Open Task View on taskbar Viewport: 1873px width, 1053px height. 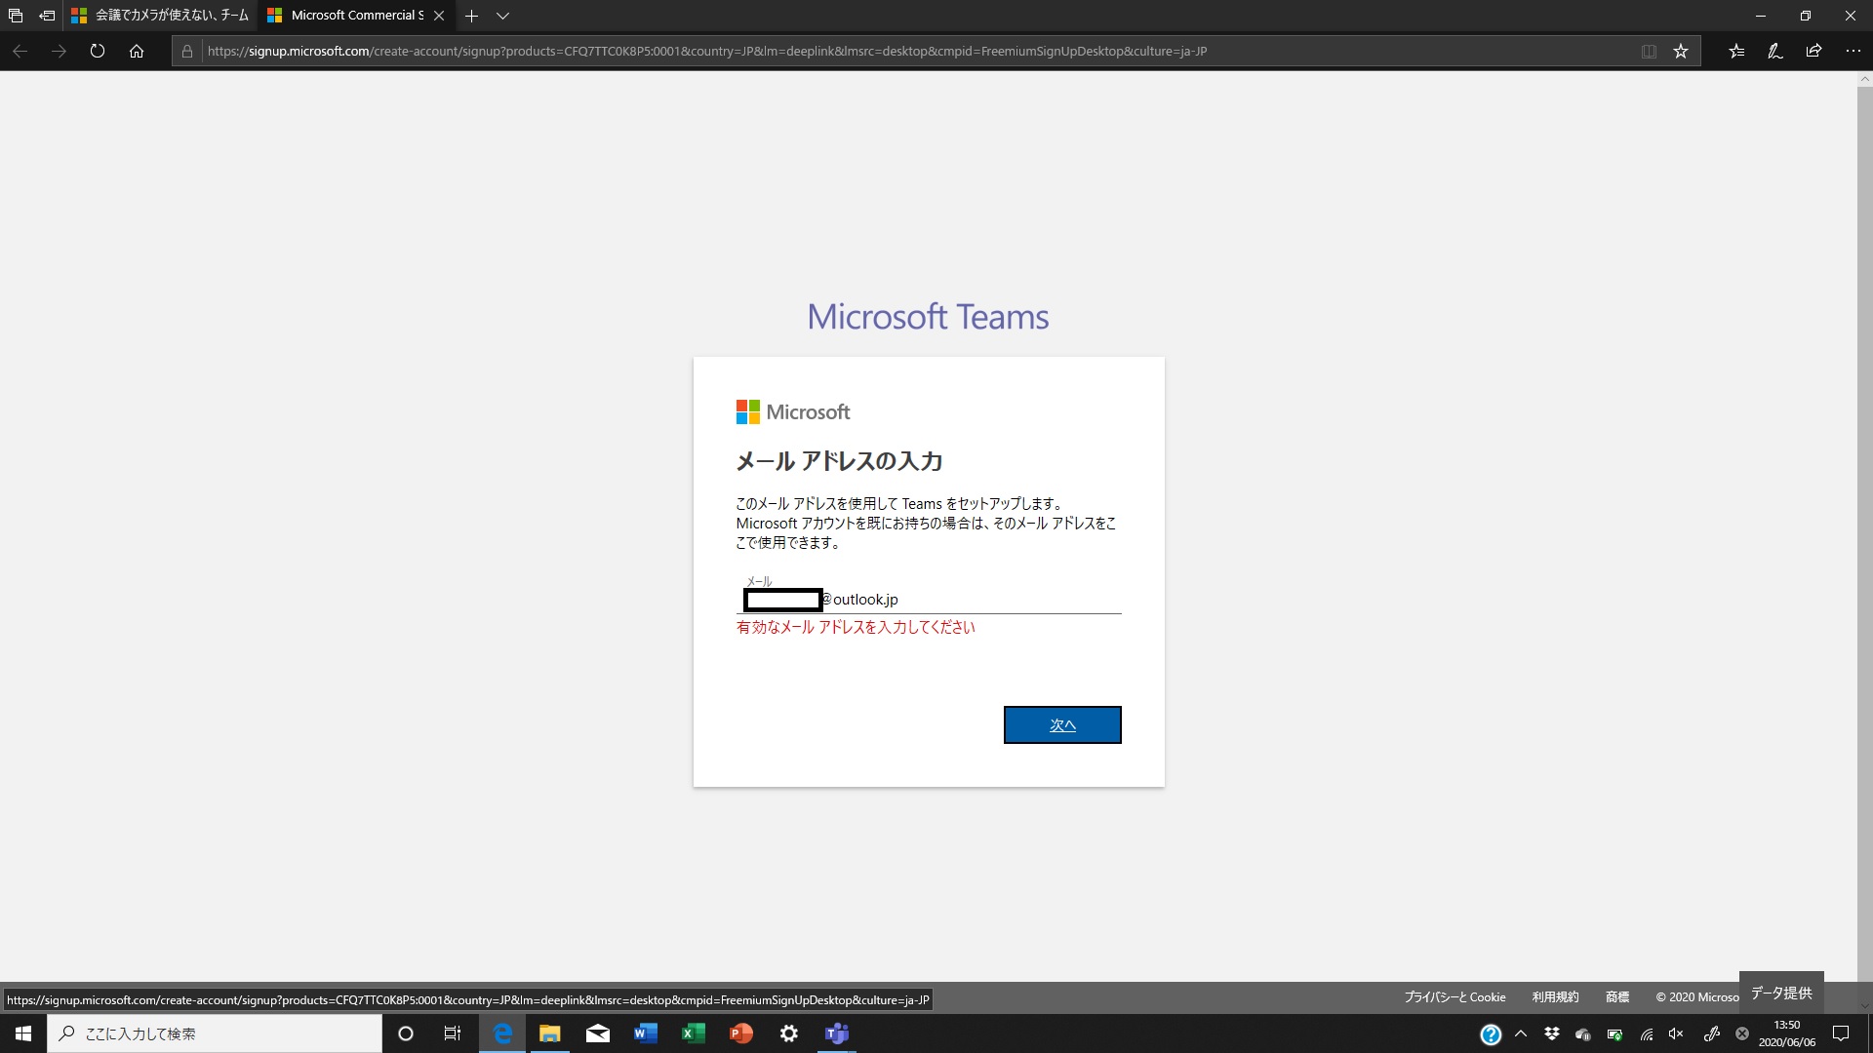click(x=453, y=1033)
